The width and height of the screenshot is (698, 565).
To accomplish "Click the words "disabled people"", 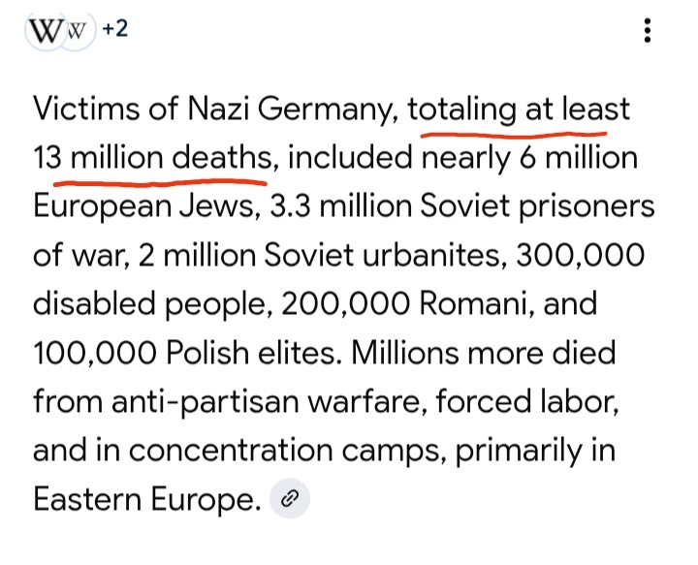I will click(x=148, y=303).
